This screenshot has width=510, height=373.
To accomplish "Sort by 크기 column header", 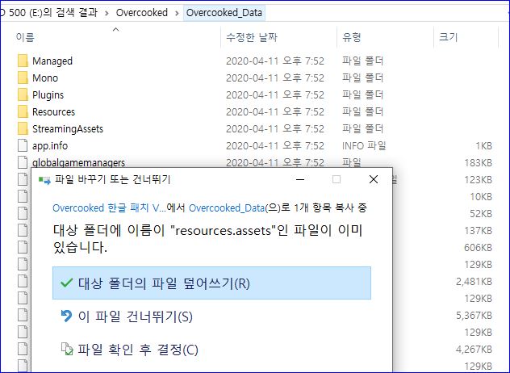I will (x=449, y=37).
